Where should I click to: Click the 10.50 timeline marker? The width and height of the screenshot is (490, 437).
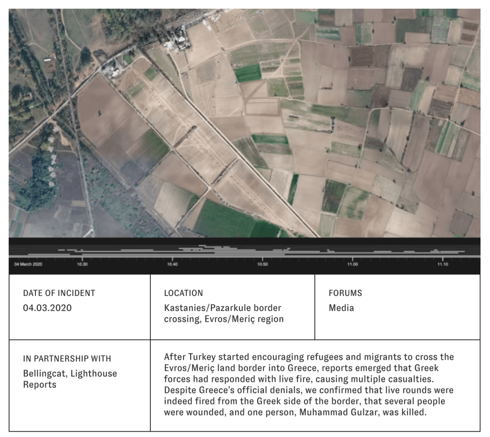(262, 264)
